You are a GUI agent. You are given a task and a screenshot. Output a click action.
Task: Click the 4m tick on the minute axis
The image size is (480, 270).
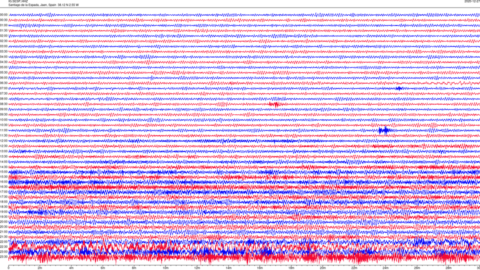click(x=71, y=268)
